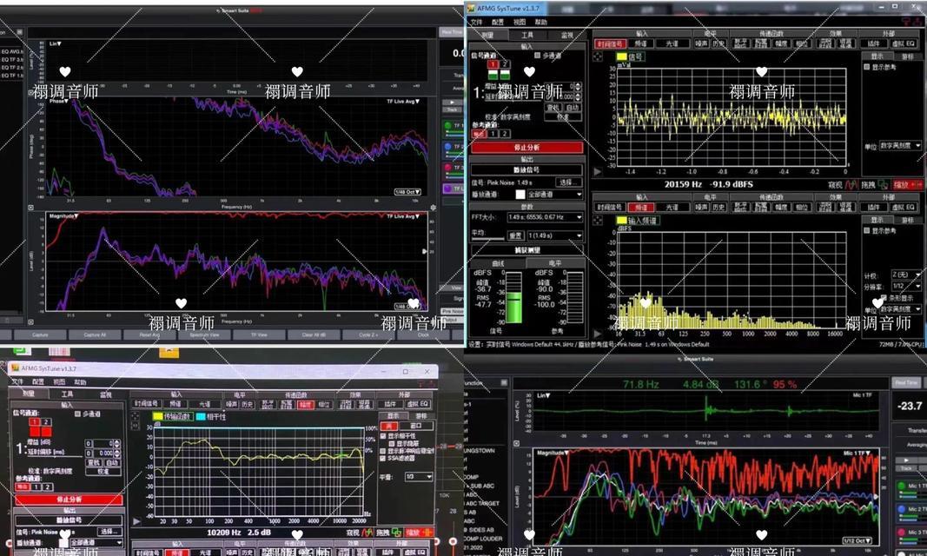Screen dimensions: 927x556
Task: Click the fit-to-view icon beside the 输入频谱 legend
Action: [x=599, y=221]
